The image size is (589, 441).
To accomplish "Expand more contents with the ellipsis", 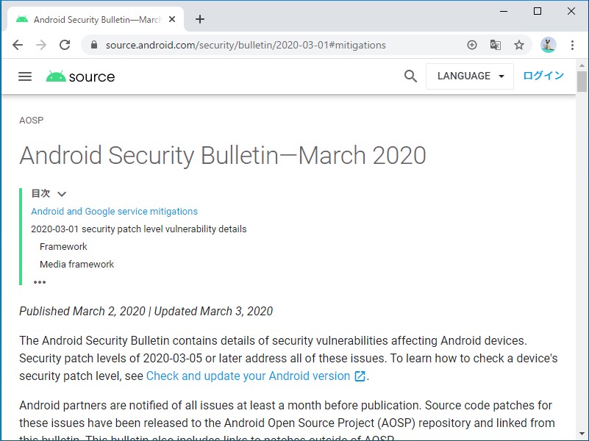I will [40, 282].
